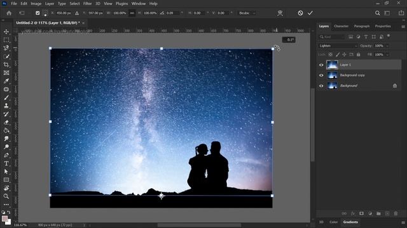Open the Kind filter dropdown
This screenshot has height=228, width=407.
(332, 37)
